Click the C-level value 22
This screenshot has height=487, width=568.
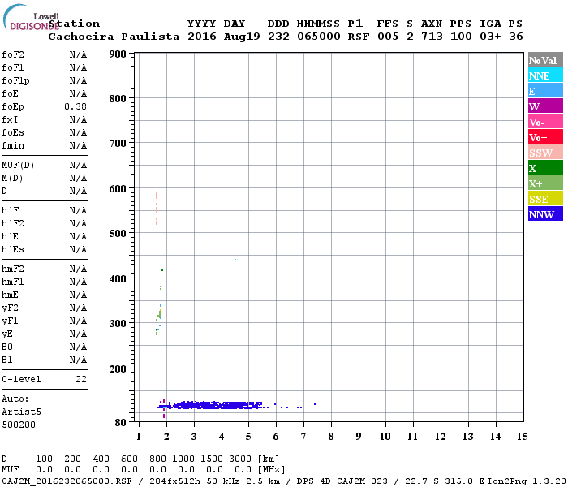81,380
